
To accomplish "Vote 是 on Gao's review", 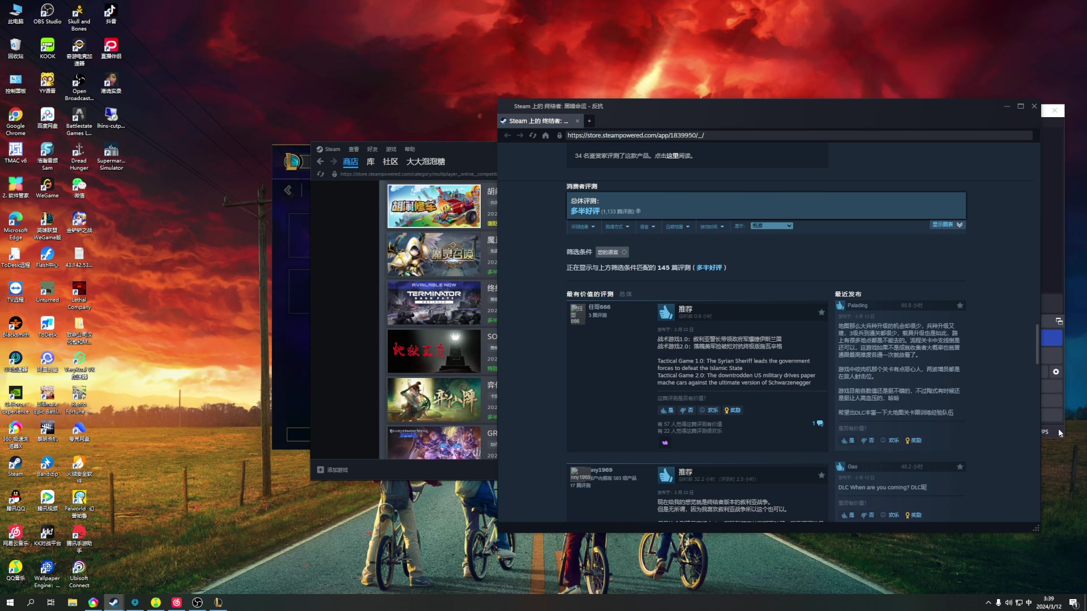I will click(x=848, y=515).
